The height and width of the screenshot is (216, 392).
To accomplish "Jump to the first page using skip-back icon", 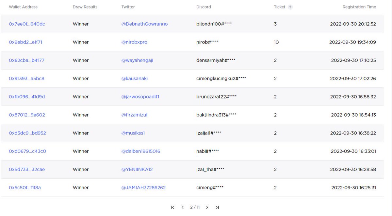I will 172,207.
